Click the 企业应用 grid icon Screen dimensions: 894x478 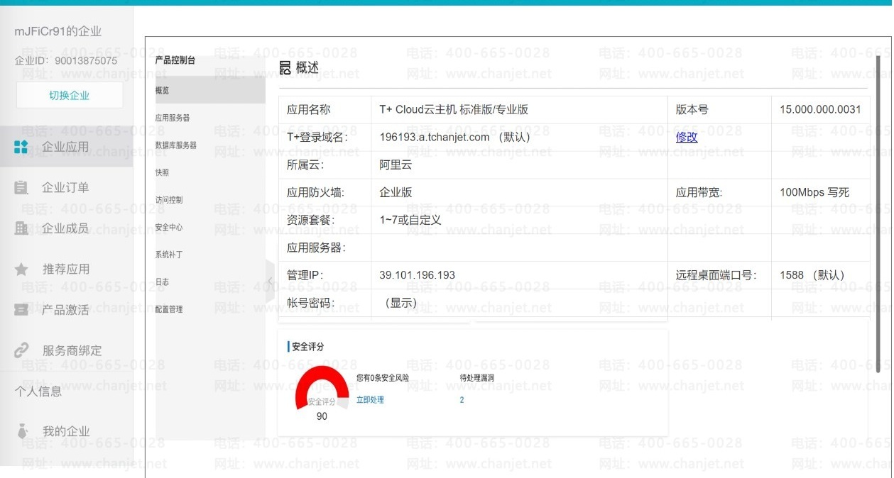tap(21, 147)
